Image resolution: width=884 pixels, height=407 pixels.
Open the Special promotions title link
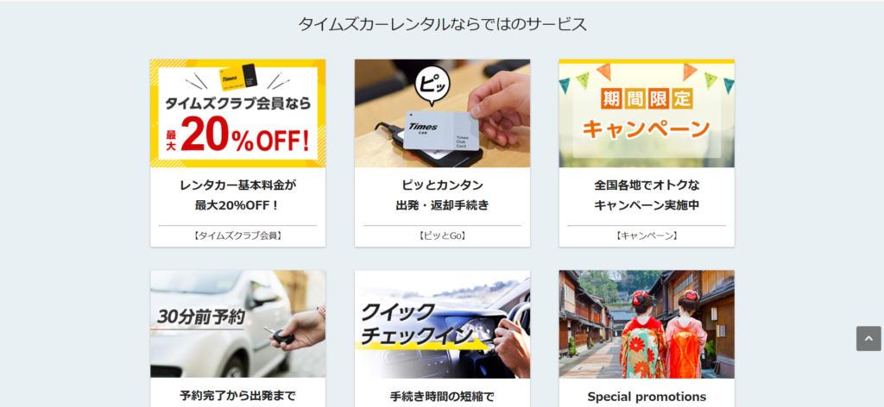point(647,397)
